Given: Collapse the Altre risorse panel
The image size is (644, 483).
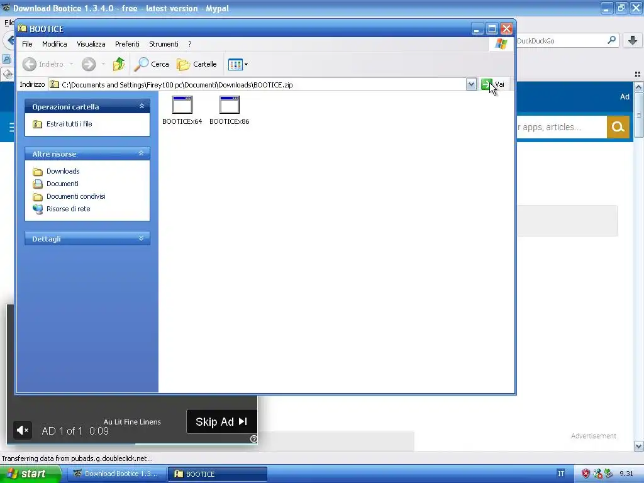Looking at the screenshot, I should click(x=142, y=153).
